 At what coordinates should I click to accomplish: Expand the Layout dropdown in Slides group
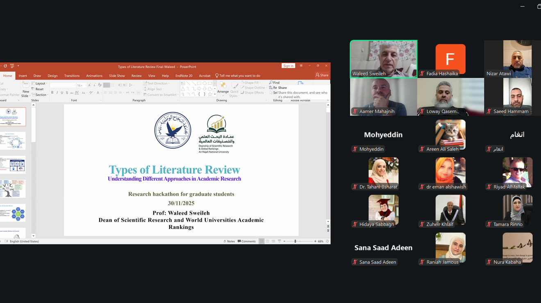pos(40,84)
